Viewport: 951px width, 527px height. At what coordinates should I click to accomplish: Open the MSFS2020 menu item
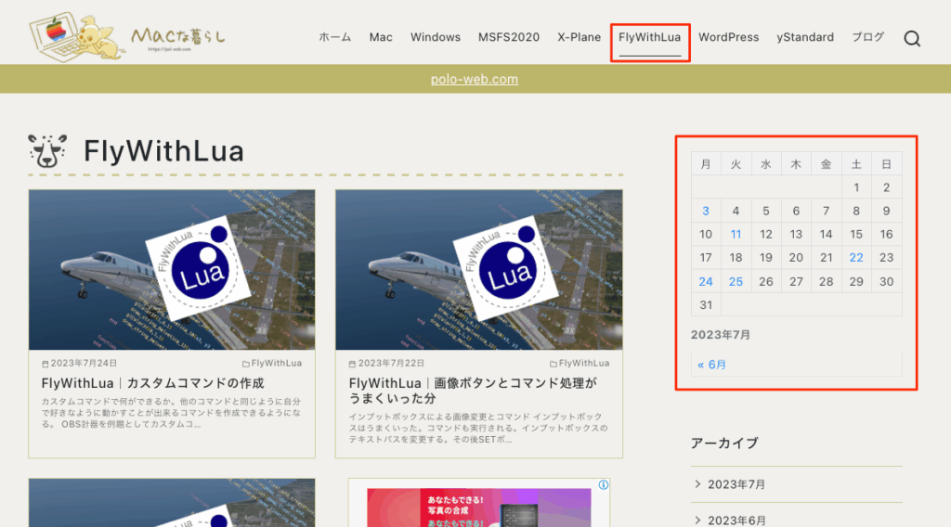pos(509,37)
